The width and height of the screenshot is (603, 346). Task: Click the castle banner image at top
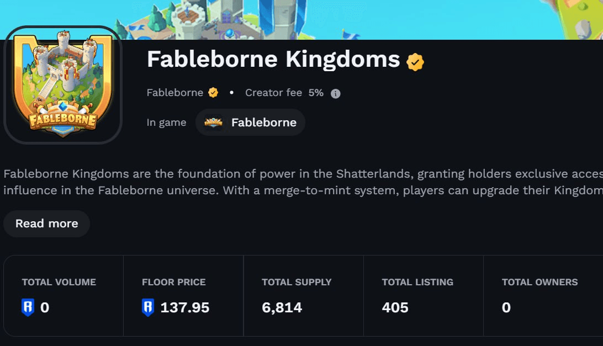301,19
